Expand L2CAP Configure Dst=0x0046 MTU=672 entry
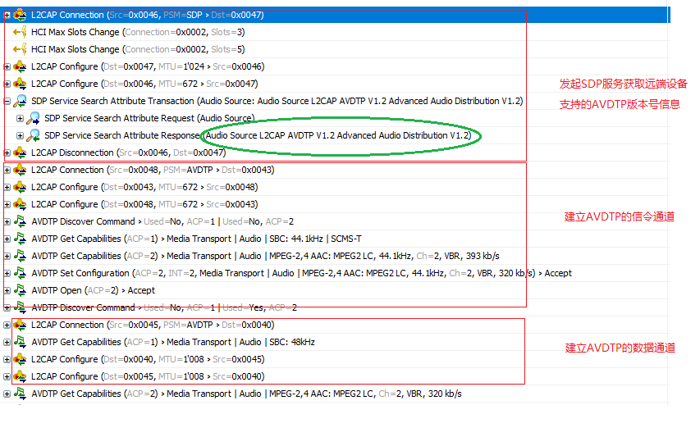Image resolution: width=700 pixels, height=437 pixels. tap(7, 84)
